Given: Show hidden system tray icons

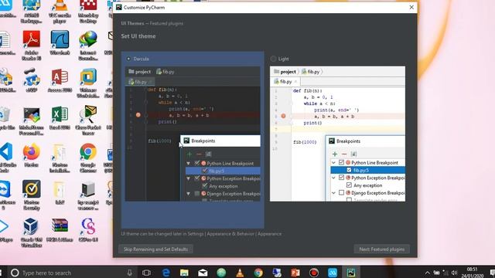Looking at the screenshot, I should [x=427, y=273].
